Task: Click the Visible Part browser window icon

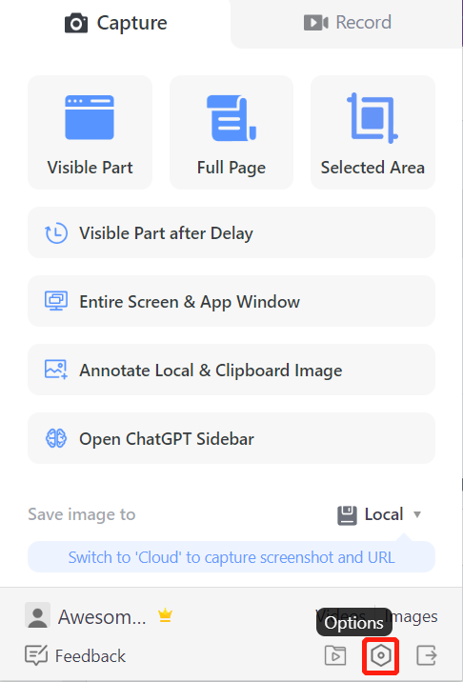Action: 90,117
